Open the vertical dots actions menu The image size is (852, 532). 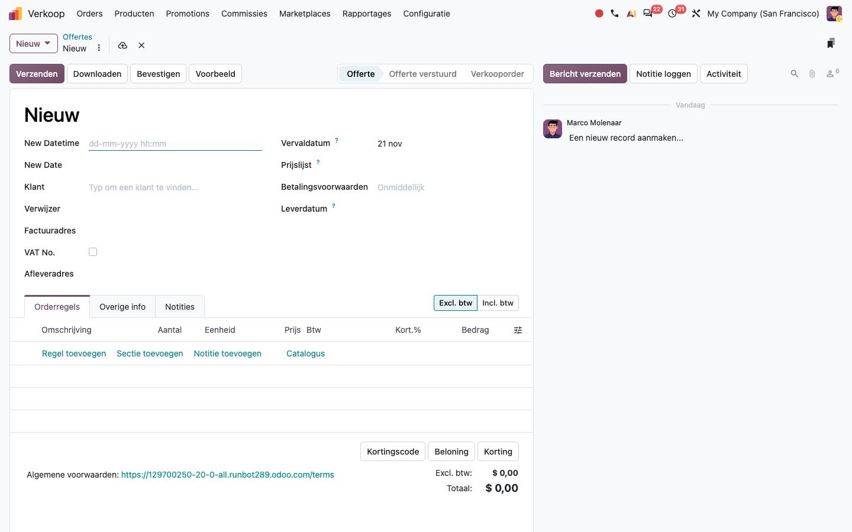[x=99, y=48]
